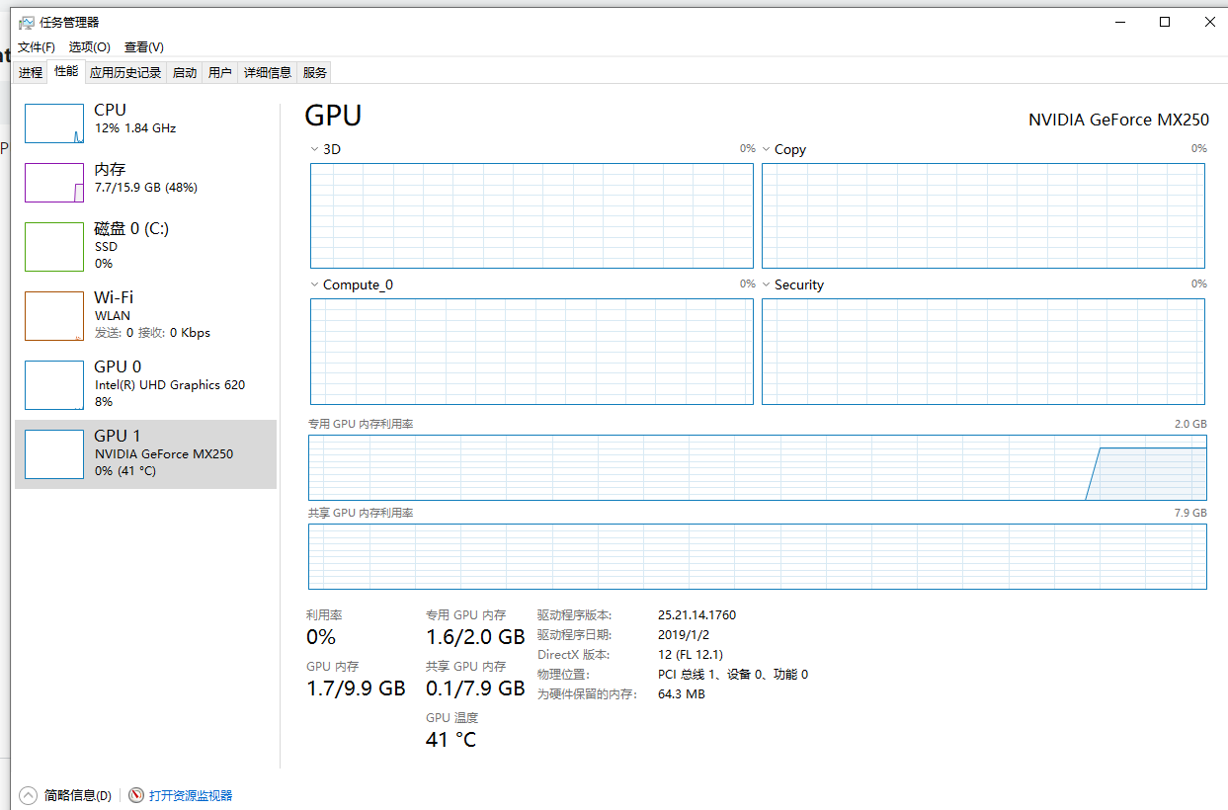Click the DirectX value 12 (FL 12.1)
Screen dimensions: 1228x810
691,654
